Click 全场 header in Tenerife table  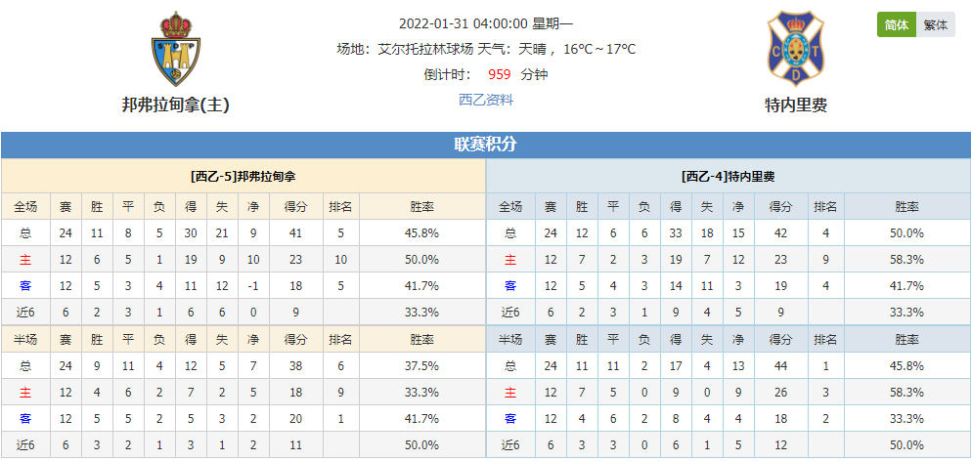pyautogui.click(x=510, y=207)
